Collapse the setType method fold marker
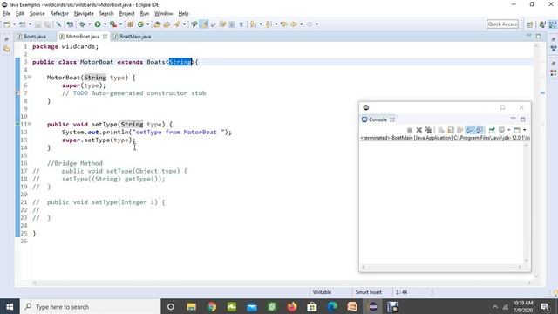Screen dimensions: 558x314 (30, 124)
